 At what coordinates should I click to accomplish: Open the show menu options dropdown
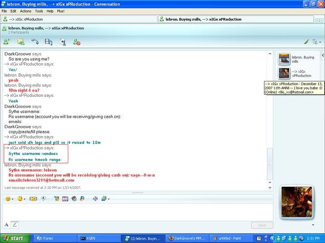click(316, 42)
